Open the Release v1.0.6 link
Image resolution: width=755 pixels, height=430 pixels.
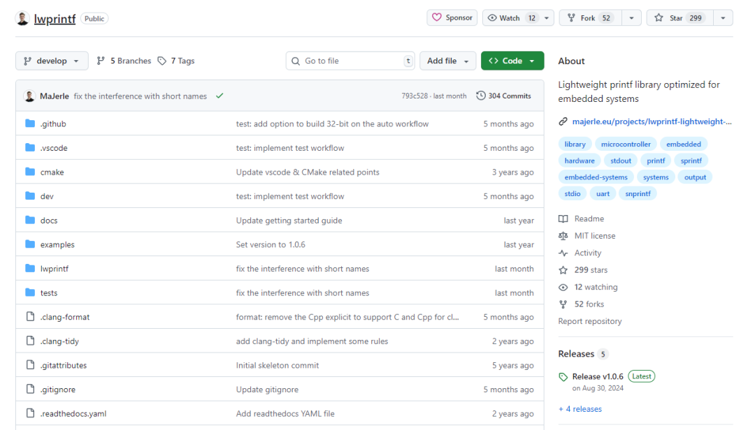(x=597, y=376)
